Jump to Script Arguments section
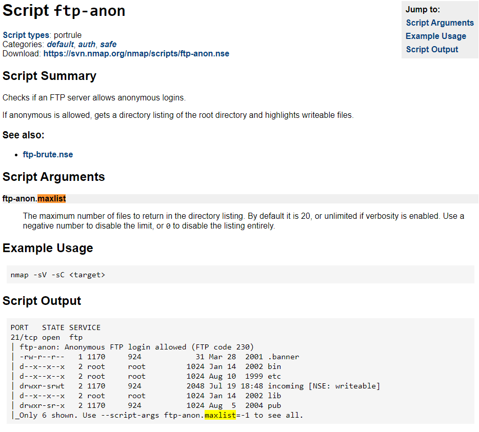 tap(440, 23)
